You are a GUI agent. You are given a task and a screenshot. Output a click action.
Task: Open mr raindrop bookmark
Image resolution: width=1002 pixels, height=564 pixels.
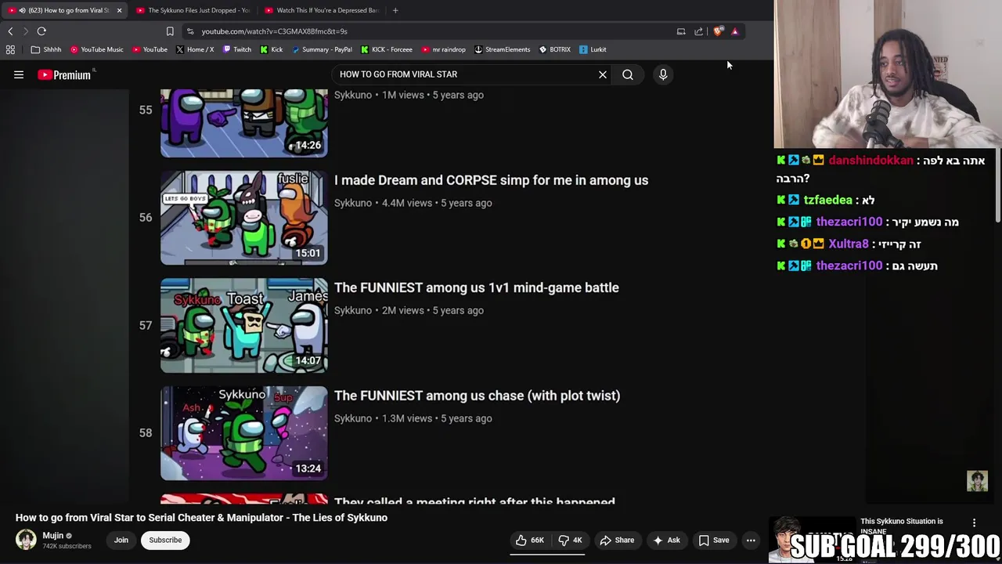(x=443, y=49)
